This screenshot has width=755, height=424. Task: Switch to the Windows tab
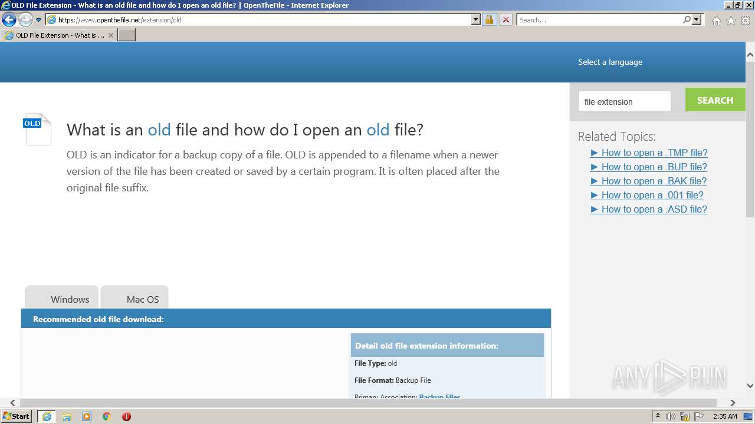click(61, 297)
